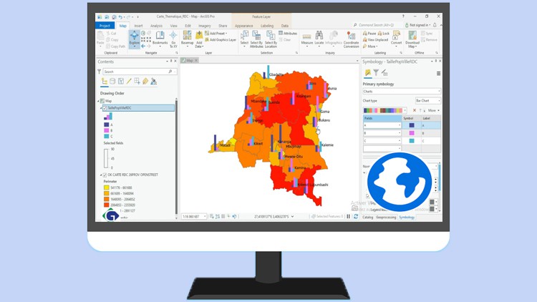Click the Download Map icon

click(412, 35)
